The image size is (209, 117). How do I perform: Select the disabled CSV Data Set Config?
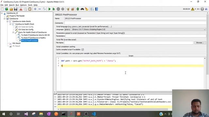[26, 27]
